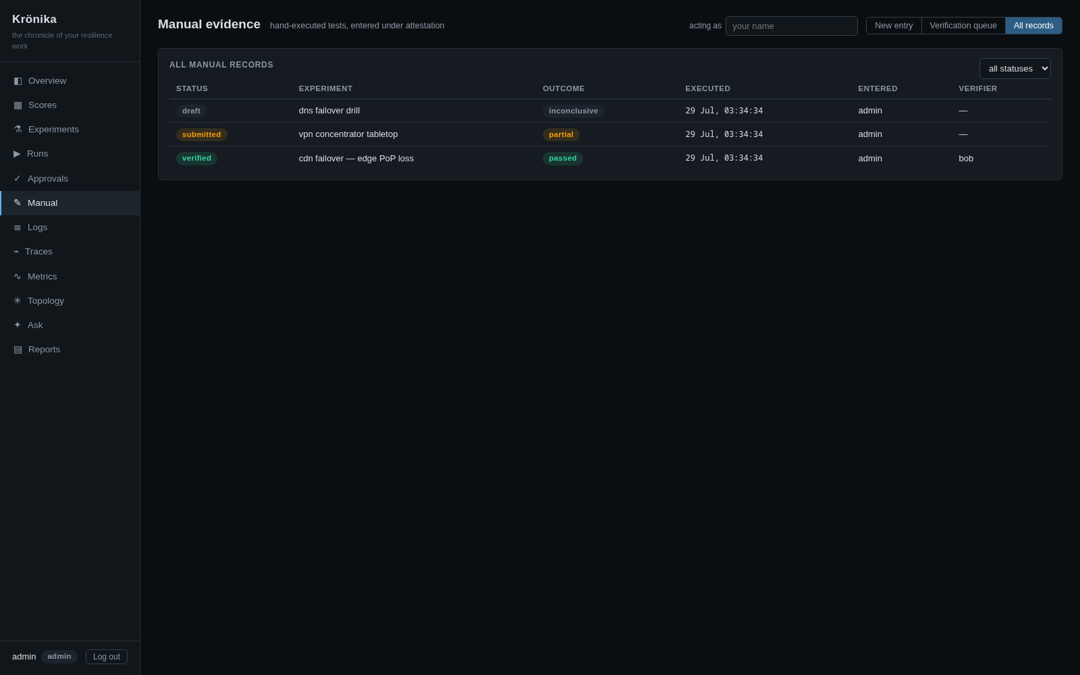Screen dimensions: 1080x675
Task: Click the admin role badge in footer
Action: [x=59, y=657]
